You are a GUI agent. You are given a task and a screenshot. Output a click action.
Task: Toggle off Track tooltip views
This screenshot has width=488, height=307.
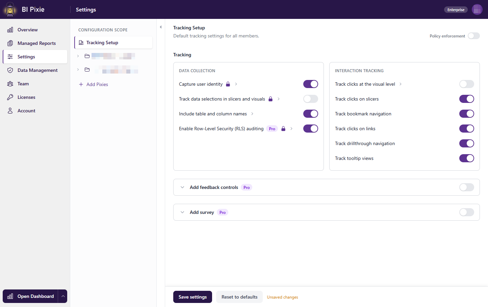[x=466, y=158]
